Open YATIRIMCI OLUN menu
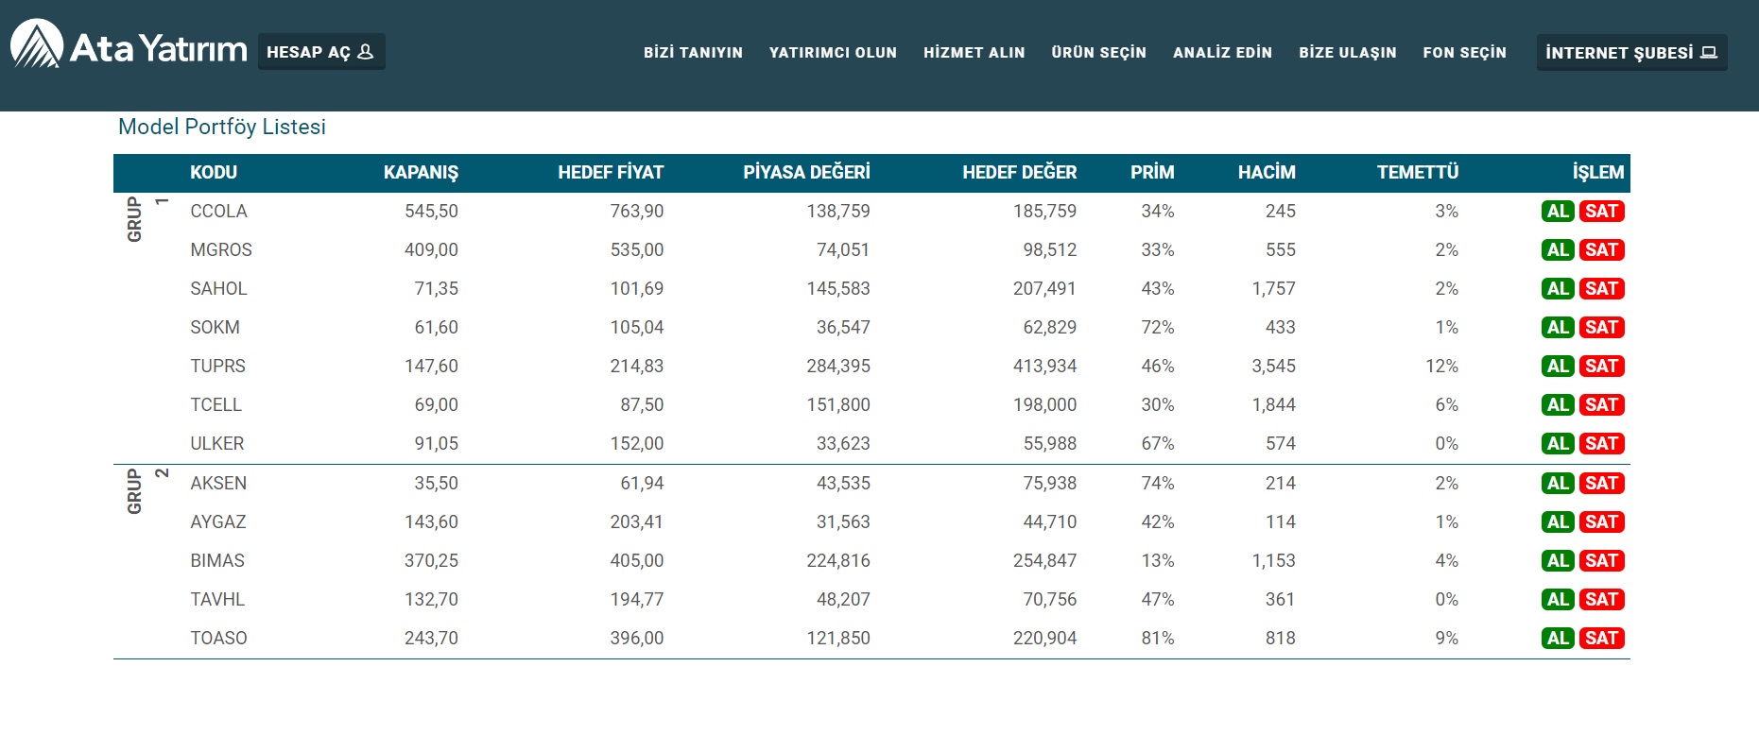This screenshot has width=1759, height=752. pos(833,53)
